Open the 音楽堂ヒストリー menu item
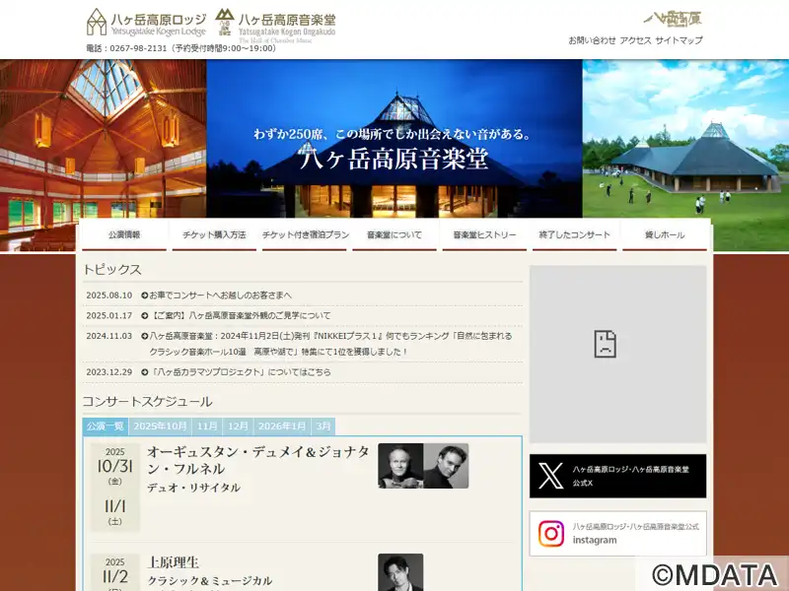The height and width of the screenshot is (591, 789). [x=484, y=234]
